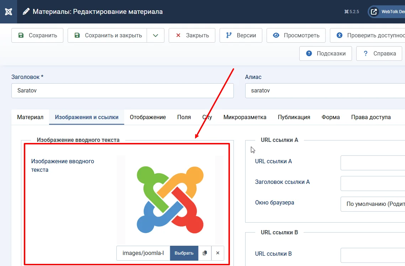Screen dimensions: 405x266
Task: Switch to the Микроразметка tab
Action: tap(245, 117)
